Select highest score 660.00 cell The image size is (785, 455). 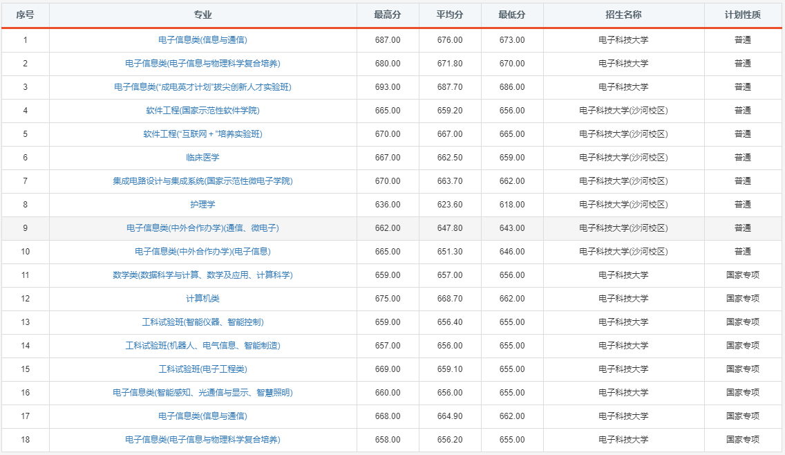tap(388, 393)
